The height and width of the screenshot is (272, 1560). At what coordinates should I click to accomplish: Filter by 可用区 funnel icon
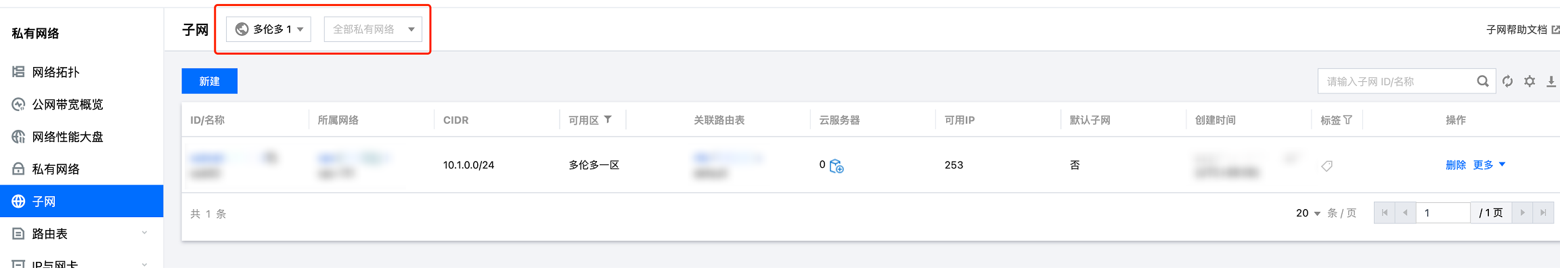click(x=608, y=120)
